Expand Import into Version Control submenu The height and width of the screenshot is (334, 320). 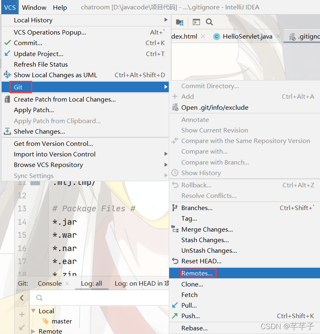85,154
